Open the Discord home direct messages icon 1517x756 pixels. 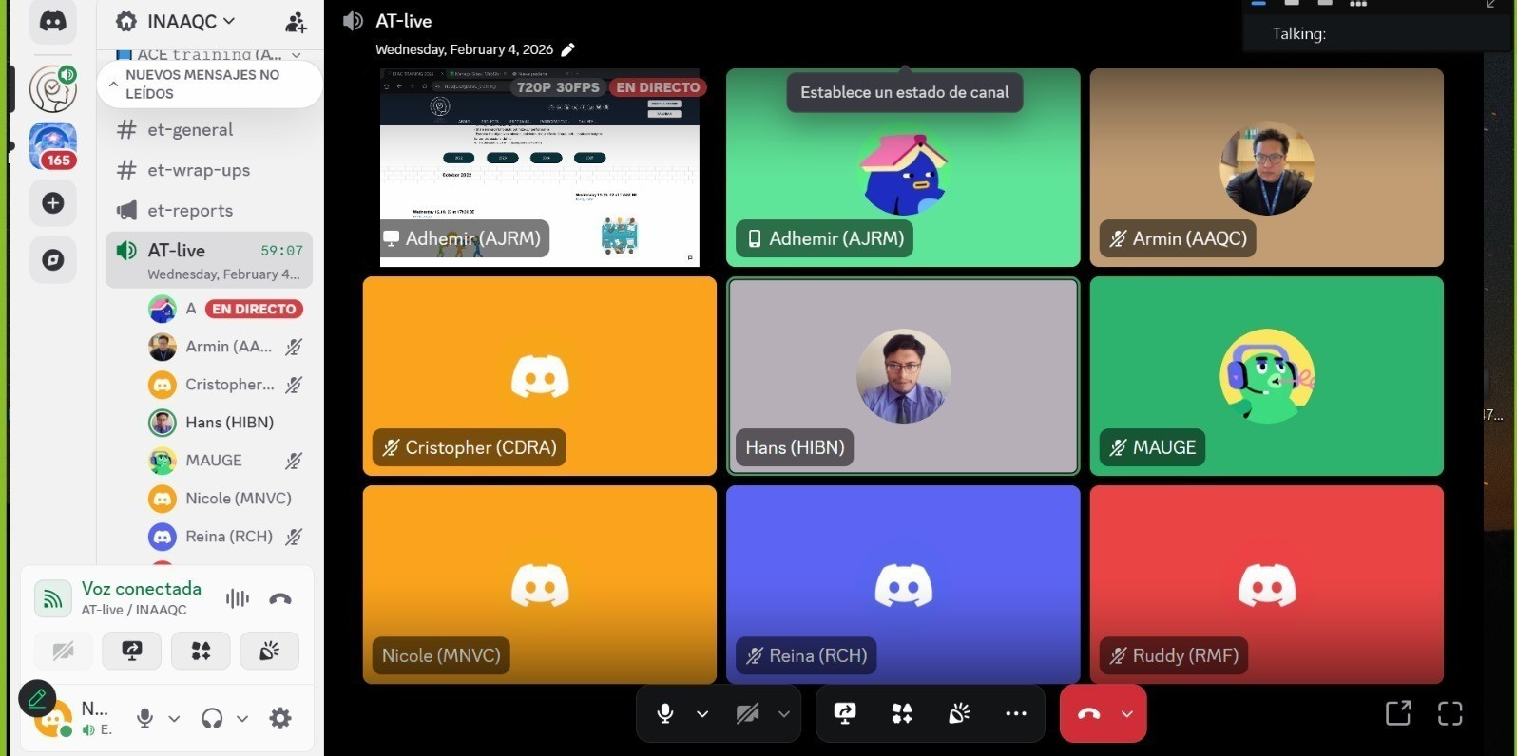coord(53,21)
